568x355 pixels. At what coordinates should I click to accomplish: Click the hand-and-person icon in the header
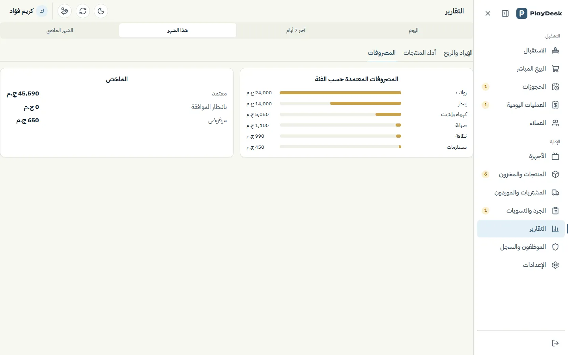click(65, 11)
